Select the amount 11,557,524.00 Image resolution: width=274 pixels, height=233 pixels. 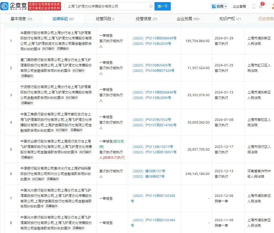[198, 68]
